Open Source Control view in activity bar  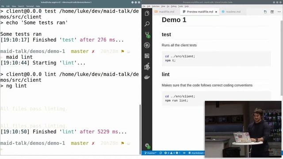(x=147, y=34)
